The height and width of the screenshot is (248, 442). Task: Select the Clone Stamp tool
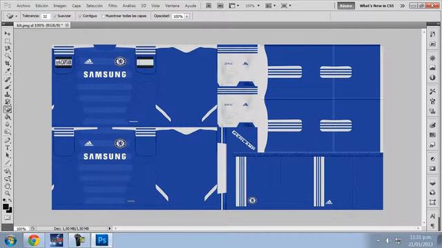8,94
